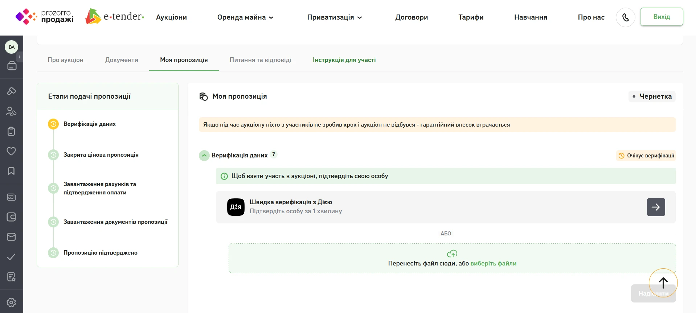The width and height of the screenshot is (696, 313).
Task: Click the Вихід logout button
Action: [662, 17]
